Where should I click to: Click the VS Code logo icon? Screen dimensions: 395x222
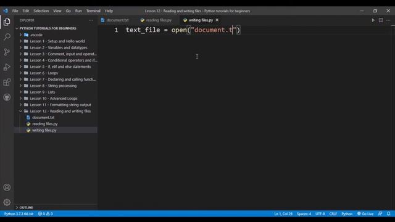(x=6, y=11)
